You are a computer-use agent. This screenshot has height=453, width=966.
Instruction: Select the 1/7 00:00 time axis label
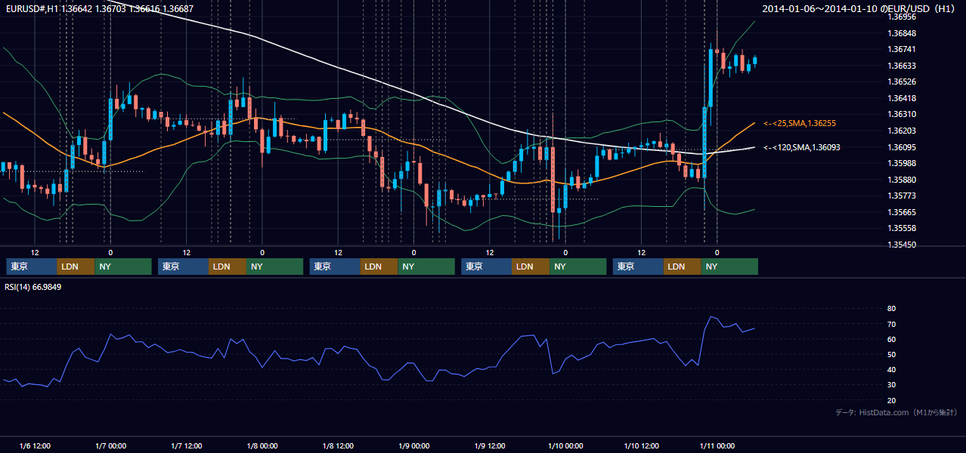[110, 446]
